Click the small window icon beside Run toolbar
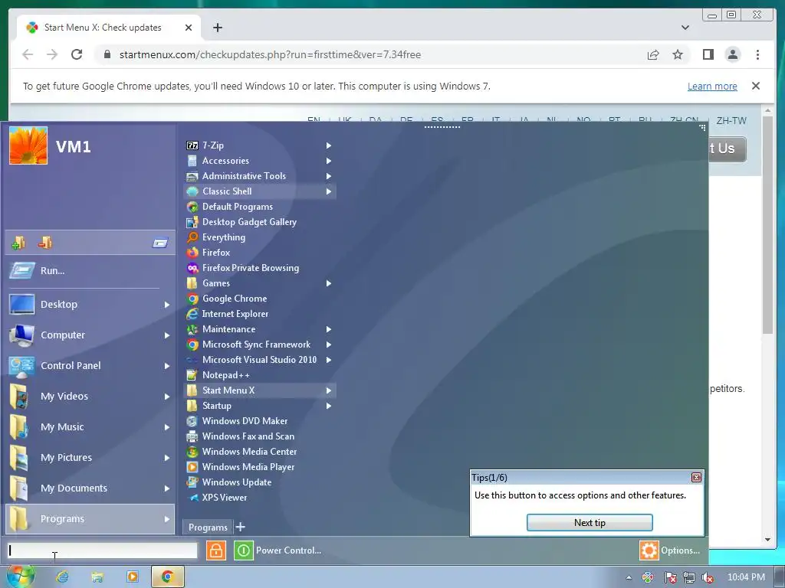 [160, 243]
